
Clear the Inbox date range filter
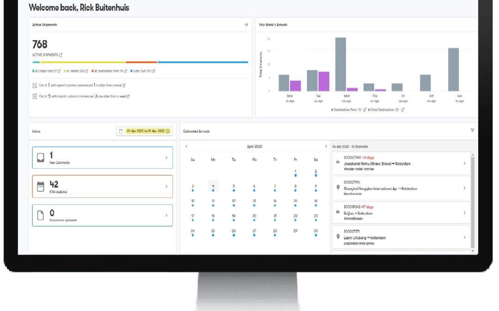click(168, 131)
